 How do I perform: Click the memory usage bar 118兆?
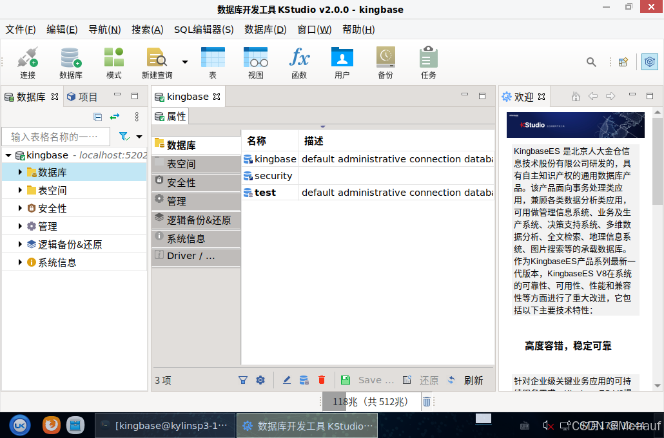coord(371,401)
